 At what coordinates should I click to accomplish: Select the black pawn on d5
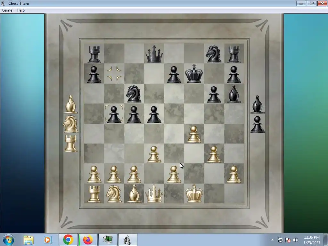[154, 114]
